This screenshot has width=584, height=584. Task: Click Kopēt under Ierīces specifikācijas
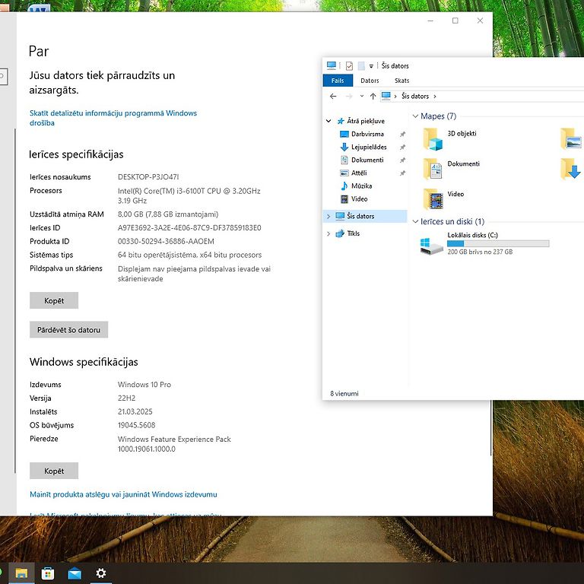54,300
